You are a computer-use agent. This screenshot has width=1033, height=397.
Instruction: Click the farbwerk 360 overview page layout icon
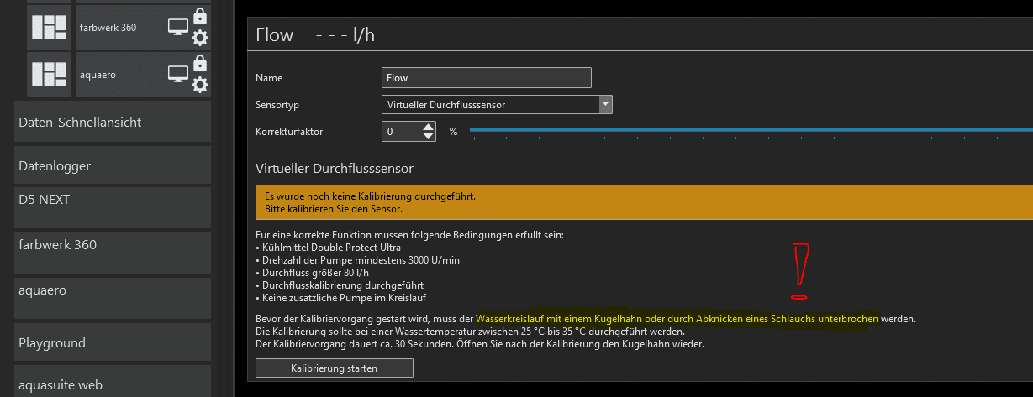[49, 27]
